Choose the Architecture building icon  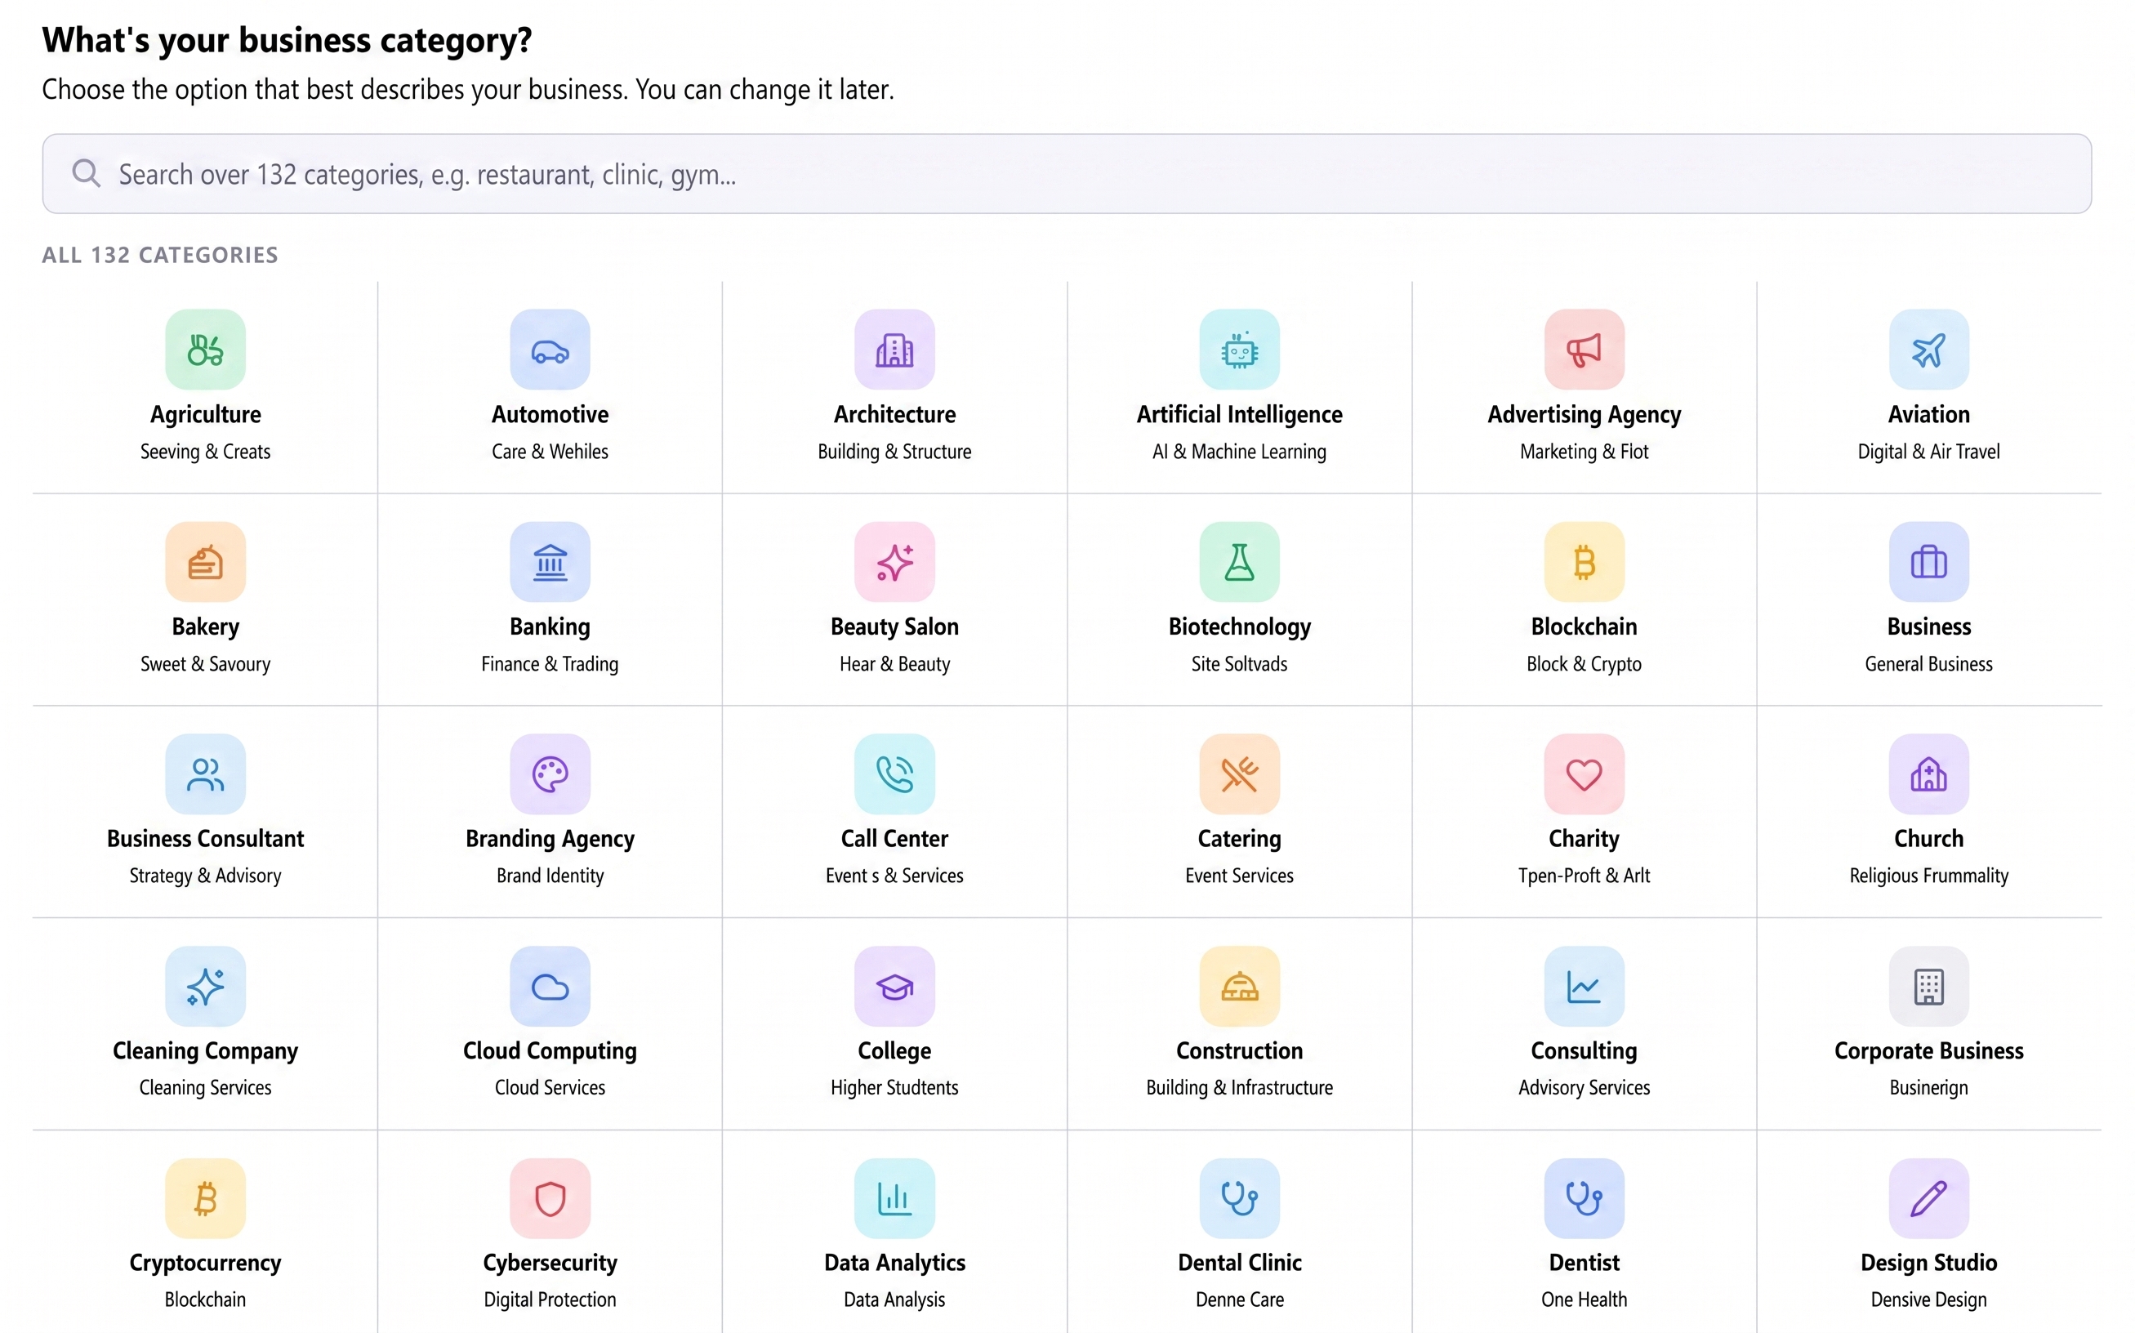coord(894,349)
